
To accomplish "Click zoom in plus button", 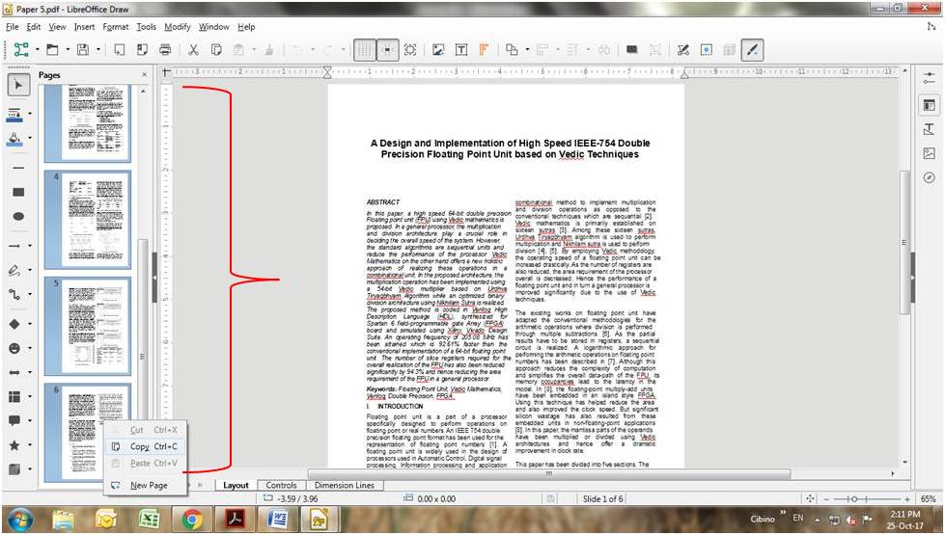I will (x=907, y=499).
